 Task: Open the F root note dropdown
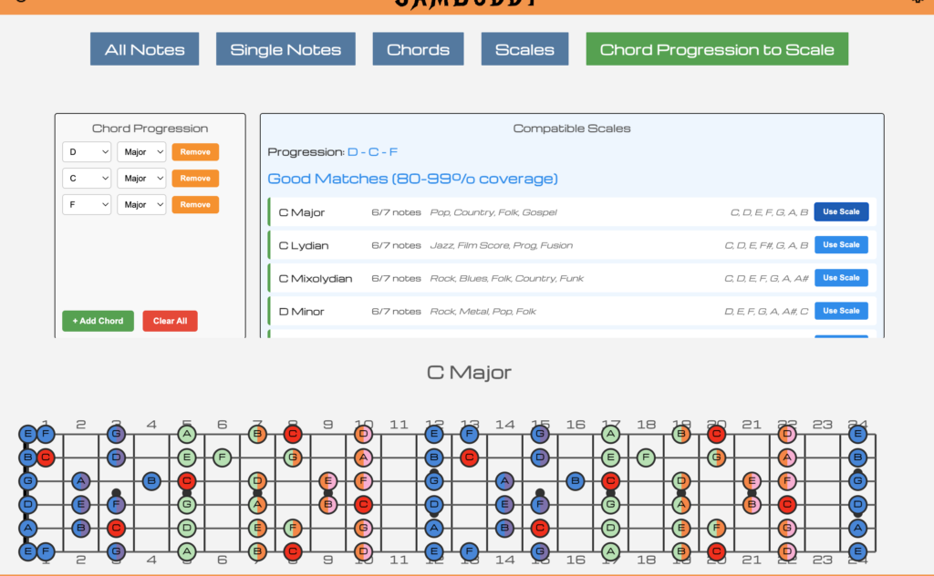click(87, 204)
